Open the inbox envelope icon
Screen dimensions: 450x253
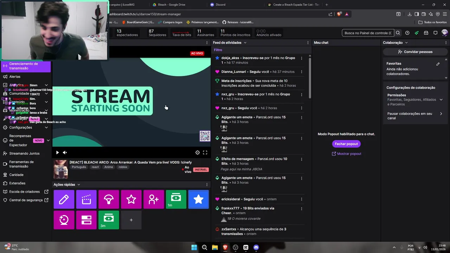[x=426, y=33]
